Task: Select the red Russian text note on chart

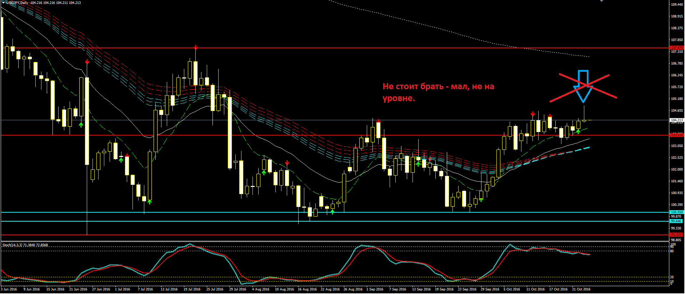Action: click(x=438, y=92)
